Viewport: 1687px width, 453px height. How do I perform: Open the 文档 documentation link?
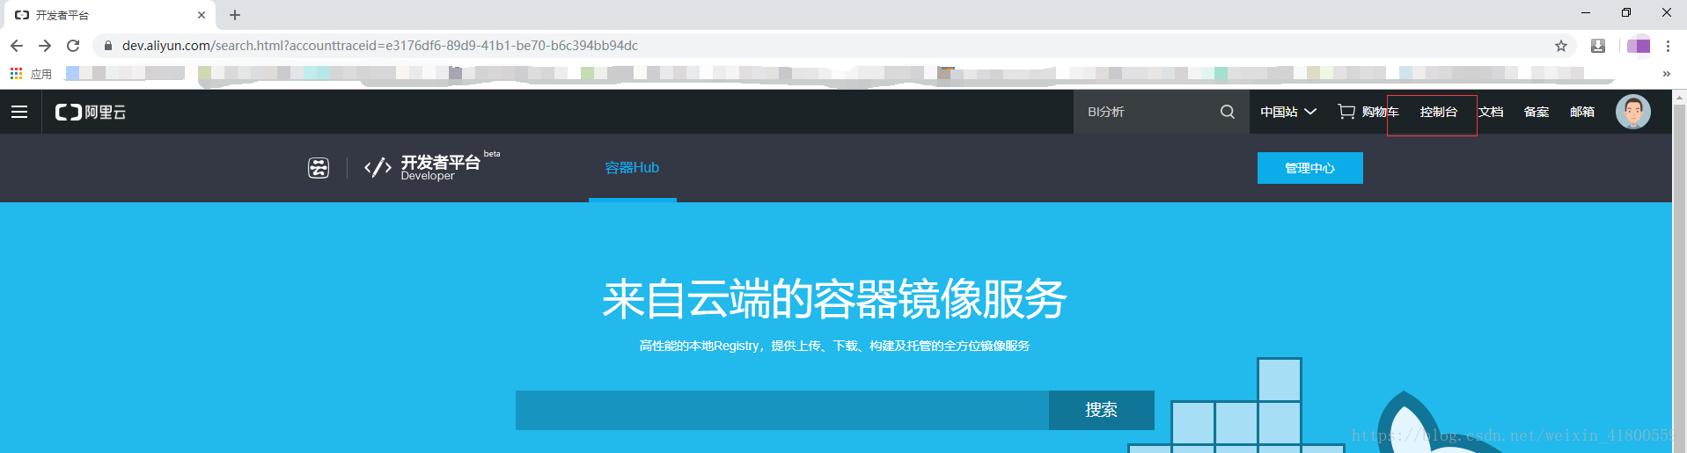click(1491, 112)
